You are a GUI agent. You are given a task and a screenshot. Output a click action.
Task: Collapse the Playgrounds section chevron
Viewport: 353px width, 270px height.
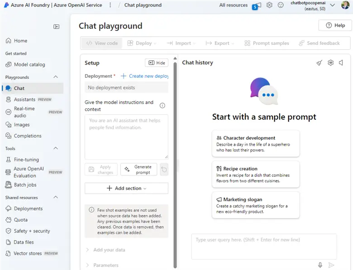[56, 77]
